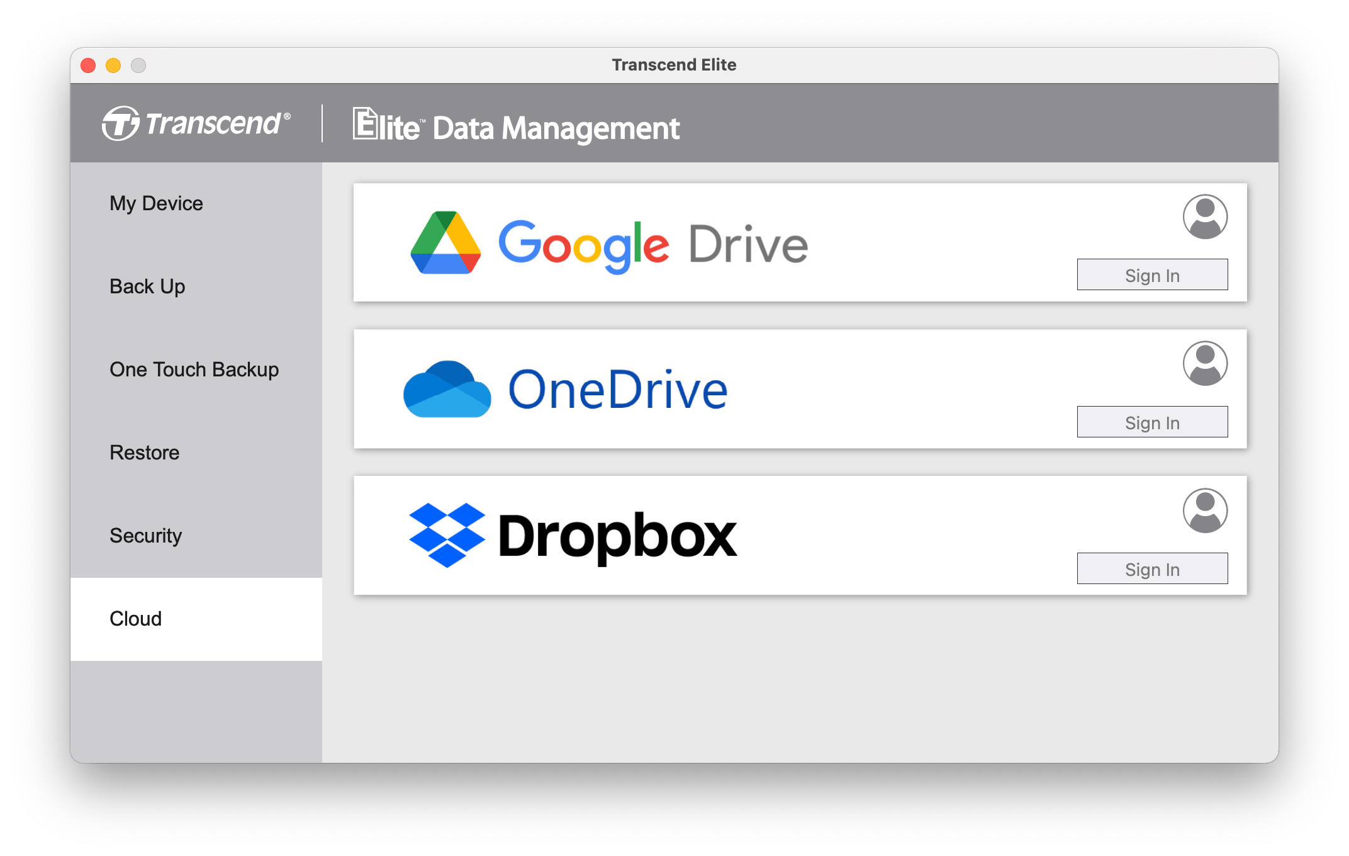Close the Transcend Elite window
The height and width of the screenshot is (856, 1349).
[x=88, y=65]
